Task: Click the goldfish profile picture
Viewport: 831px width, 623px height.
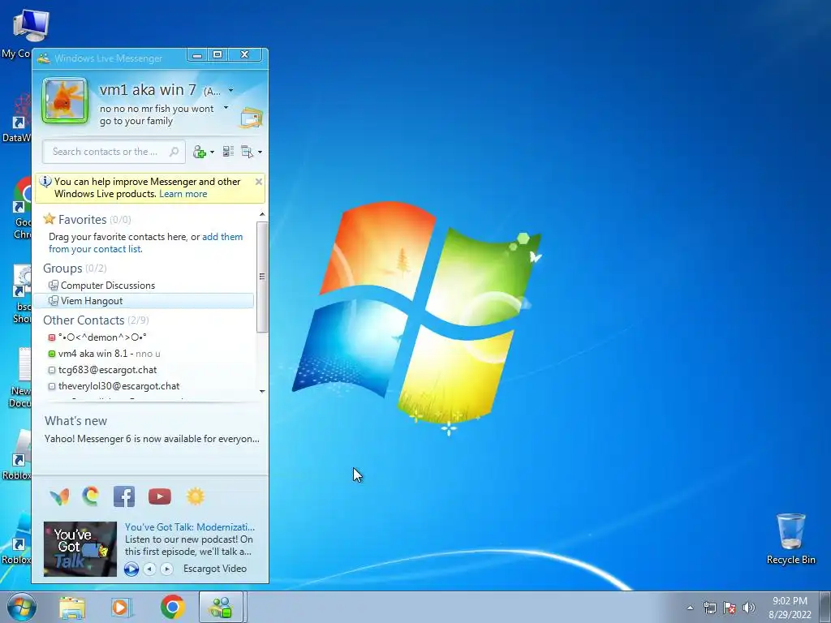Action: point(65,101)
